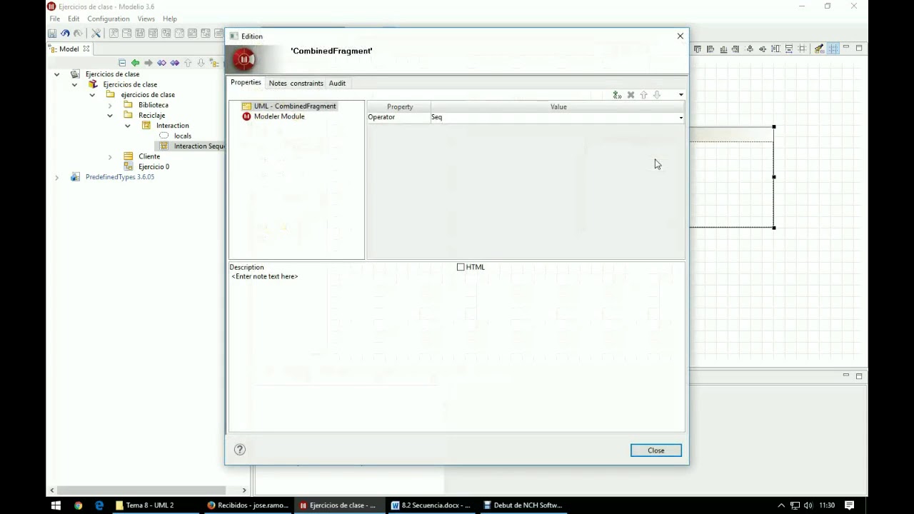This screenshot has height=514, width=914.
Task: Open the Views menu
Action: 146,19
